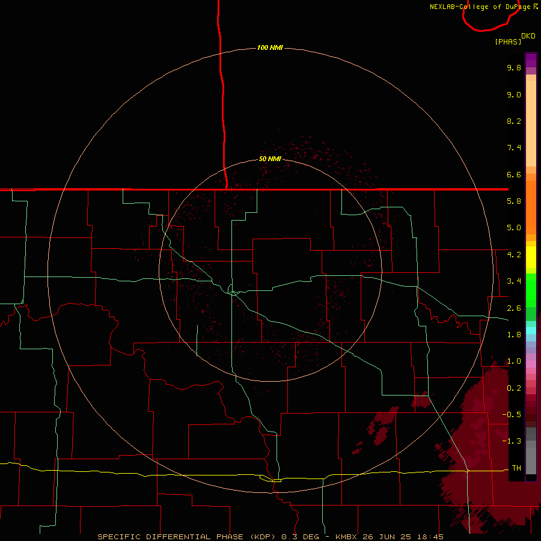Screen dimensions: 541x541
Task: Click the KMBX station identifier in caption
Action: (x=347, y=537)
